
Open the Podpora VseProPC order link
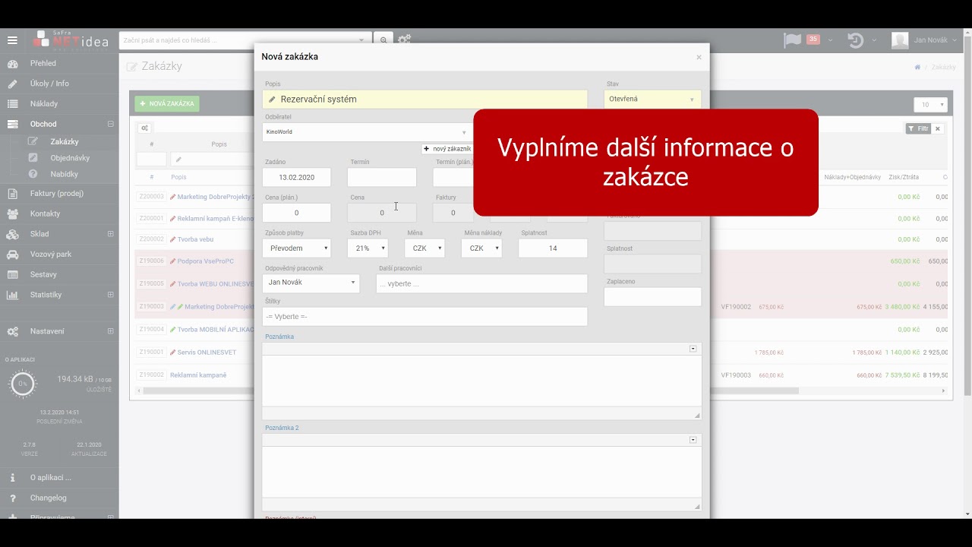[205, 261]
